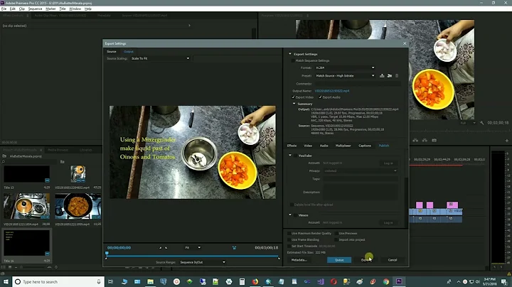Switch to the Source tab
Screen dimensions: 512x287
point(112,52)
